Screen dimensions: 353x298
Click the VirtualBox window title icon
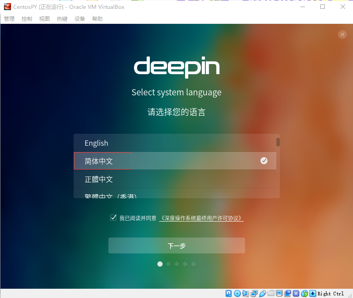[x=7, y=7]
